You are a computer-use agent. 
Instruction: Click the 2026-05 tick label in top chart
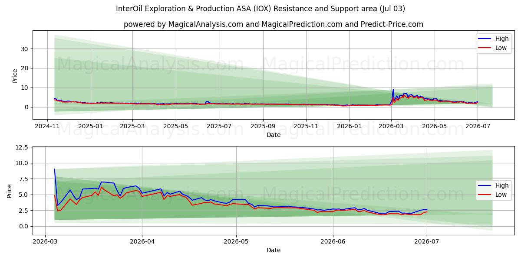435,126
